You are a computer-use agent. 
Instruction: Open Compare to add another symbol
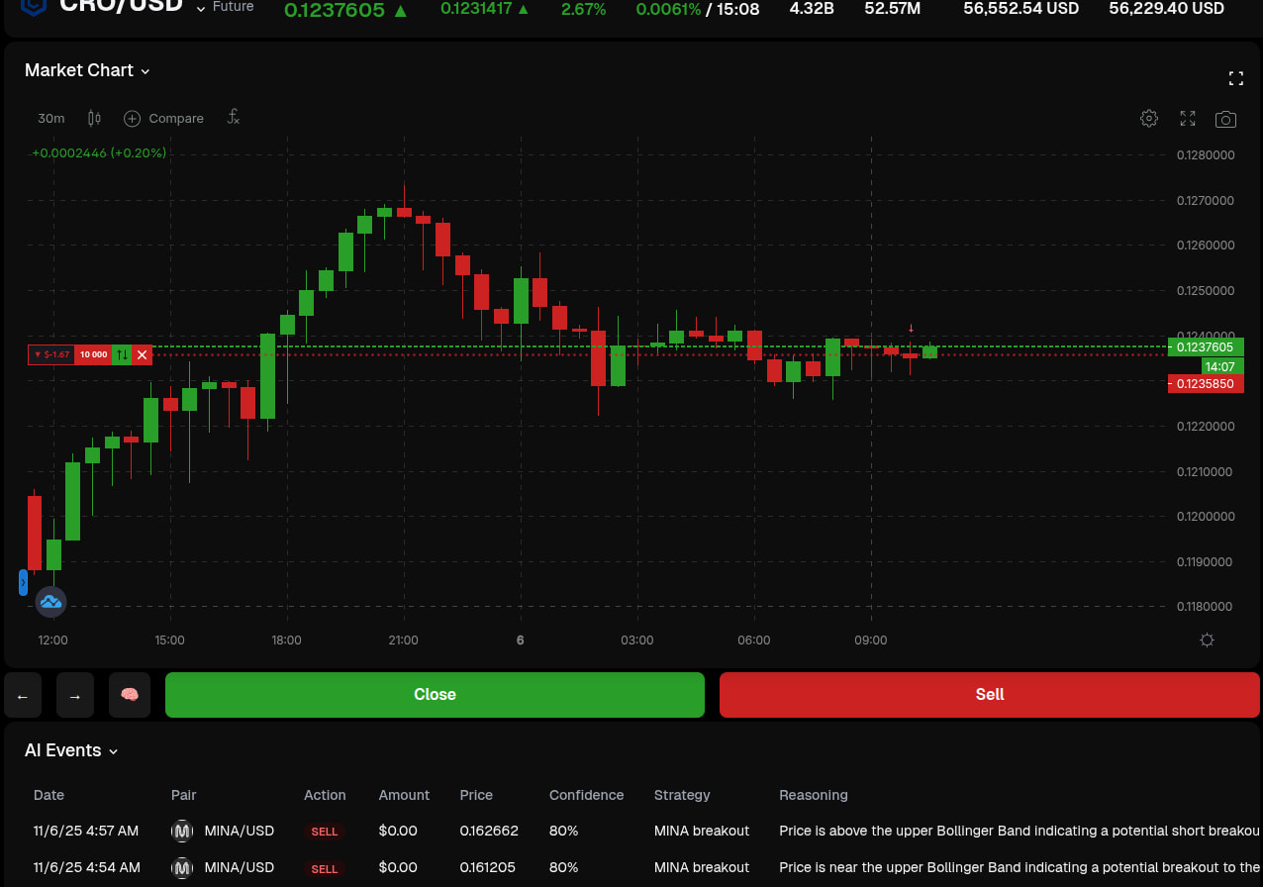pos(163,118)
